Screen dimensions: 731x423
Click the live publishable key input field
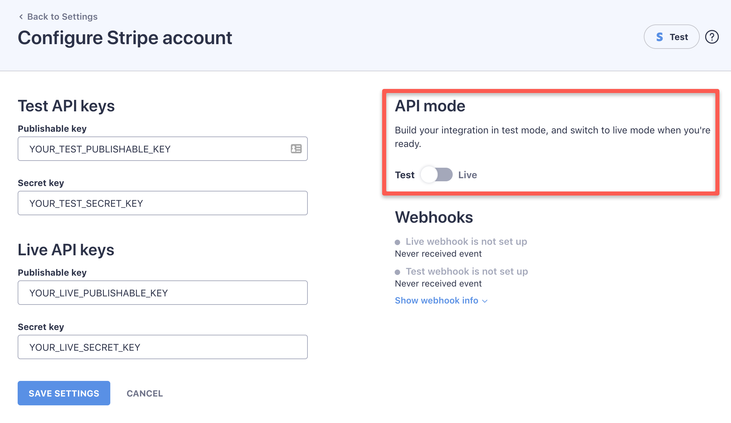[163, 293]
